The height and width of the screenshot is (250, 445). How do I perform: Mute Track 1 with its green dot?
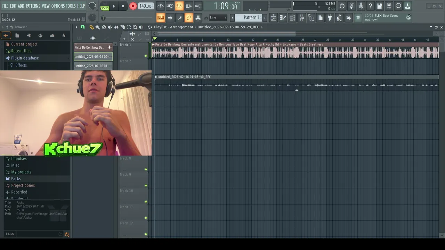[x=146, y=56]
